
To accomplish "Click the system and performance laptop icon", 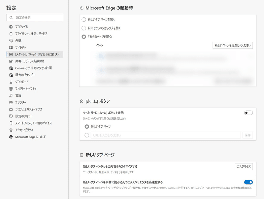I will [x=11, y=109].
